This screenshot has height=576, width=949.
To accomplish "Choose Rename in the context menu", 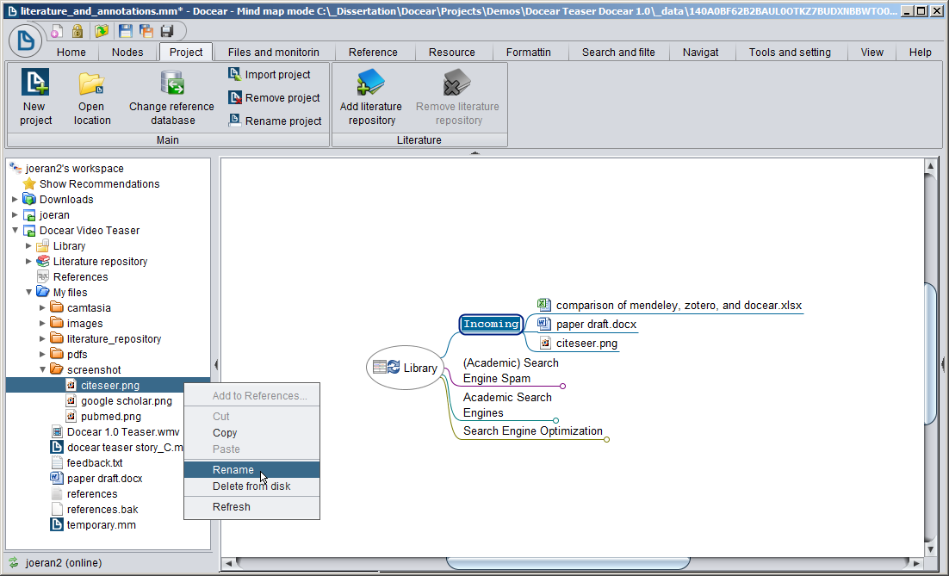I will (x=251, y=469).
